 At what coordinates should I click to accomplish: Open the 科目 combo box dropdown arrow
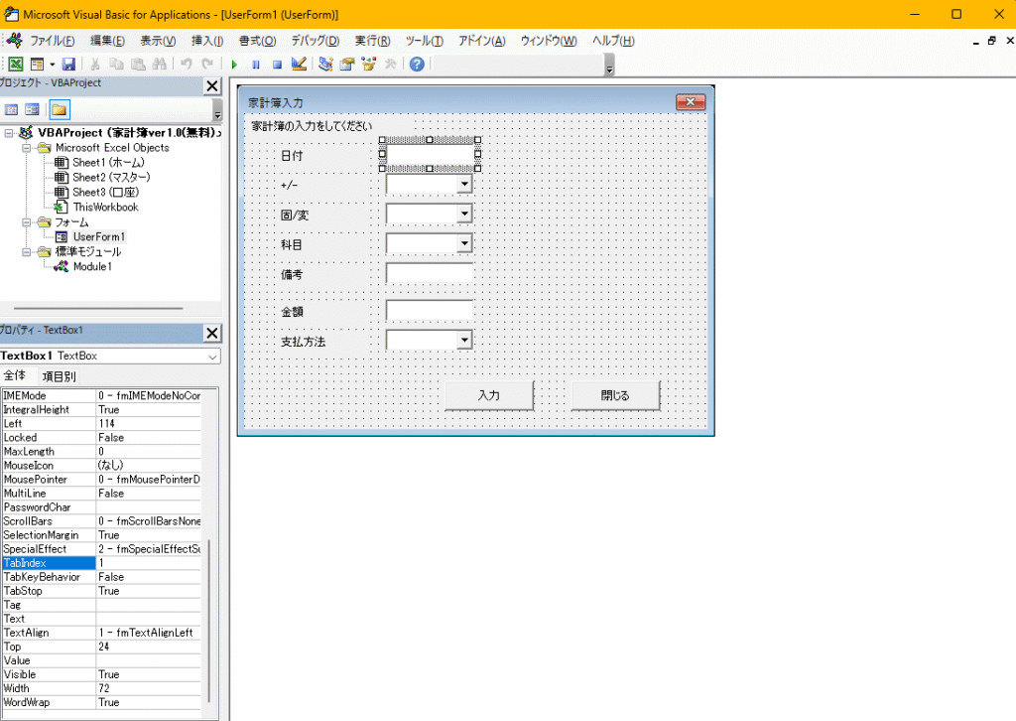(x=464, y=243)
